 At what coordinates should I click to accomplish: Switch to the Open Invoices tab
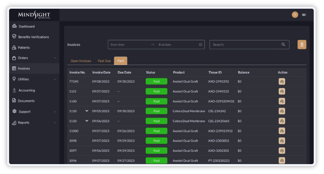click(81, 61)
